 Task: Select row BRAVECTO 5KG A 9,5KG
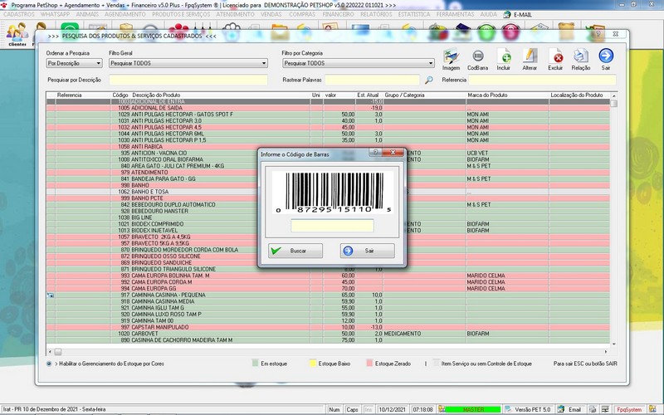coord(328,243)
